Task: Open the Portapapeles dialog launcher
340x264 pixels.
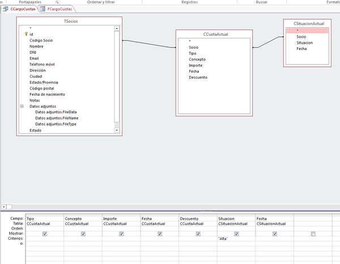Action: click(57, 2)
